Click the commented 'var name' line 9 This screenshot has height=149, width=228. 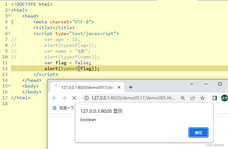point(67,51)
